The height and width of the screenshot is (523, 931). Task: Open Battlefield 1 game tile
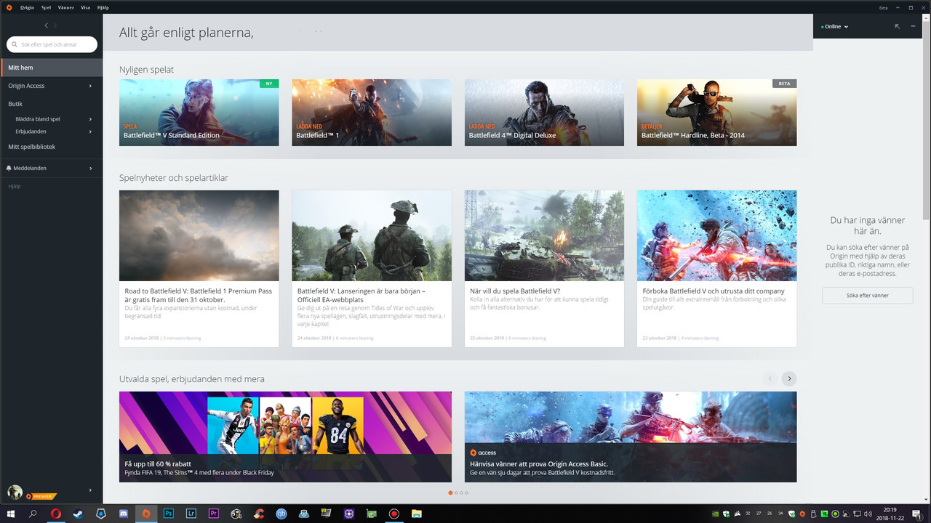[372, 113]
